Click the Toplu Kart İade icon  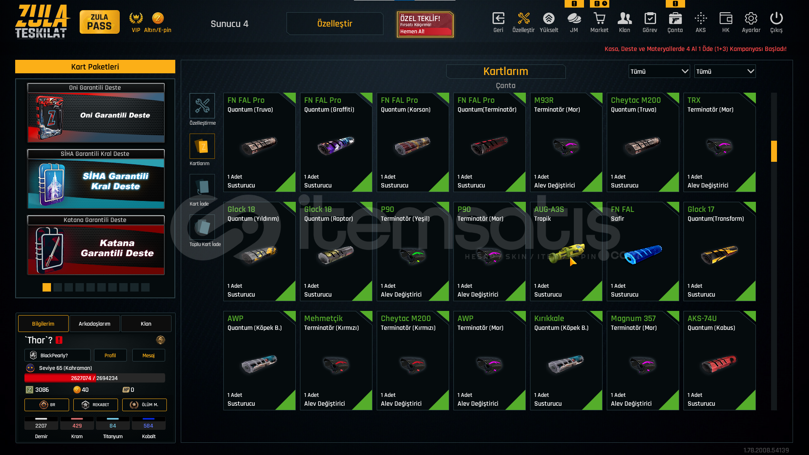tap(202, 227)
